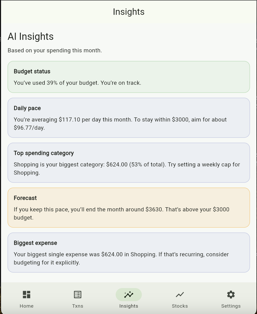
Task: Open the Stocks trend line icon
Action: 180,294
